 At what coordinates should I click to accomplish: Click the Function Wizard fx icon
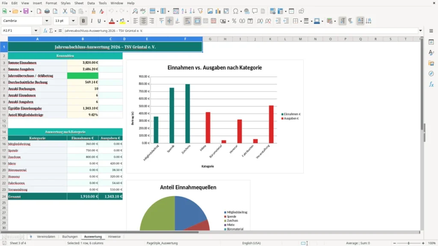45,31
